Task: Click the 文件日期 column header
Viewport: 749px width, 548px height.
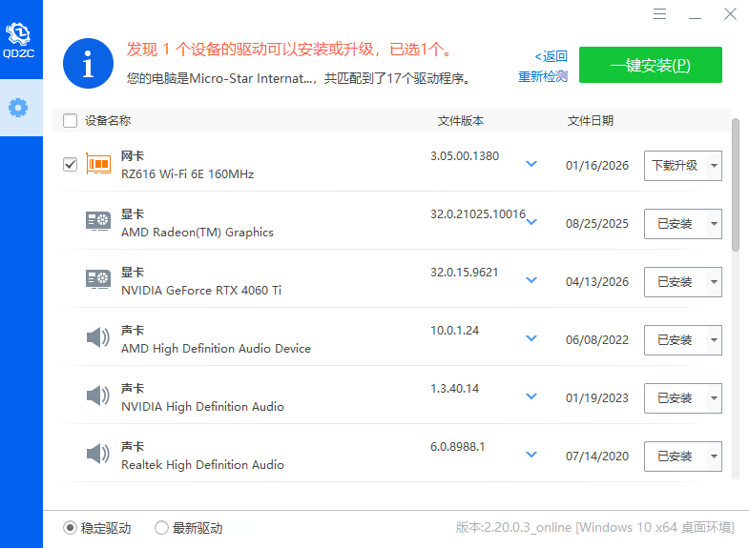Action: 590,121
